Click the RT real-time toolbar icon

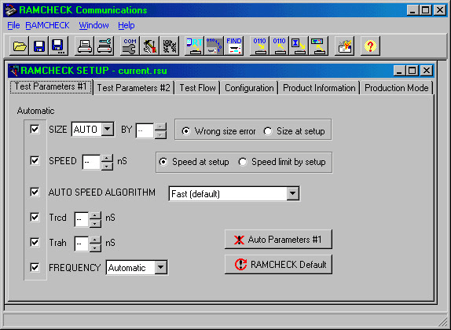coord(194,46)
